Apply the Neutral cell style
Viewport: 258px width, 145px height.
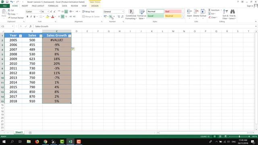173,16
